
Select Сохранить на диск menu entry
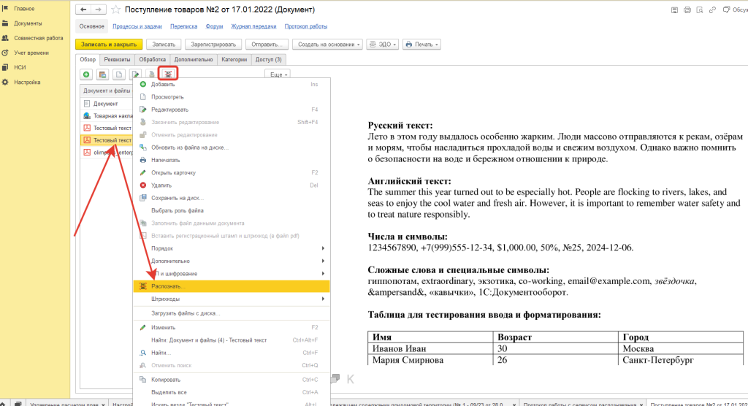[178, 198]
